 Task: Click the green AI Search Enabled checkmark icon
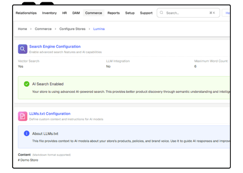click(27, 84)
